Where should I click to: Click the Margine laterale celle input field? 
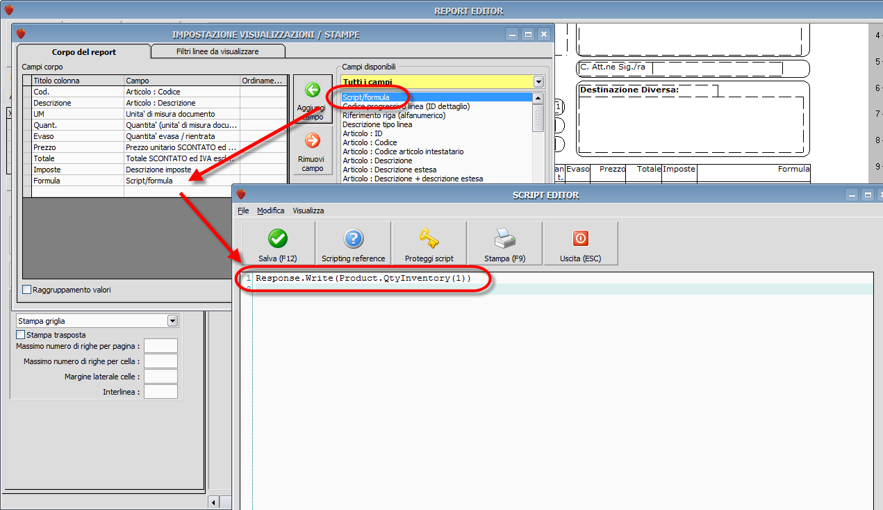click(160, 377)
